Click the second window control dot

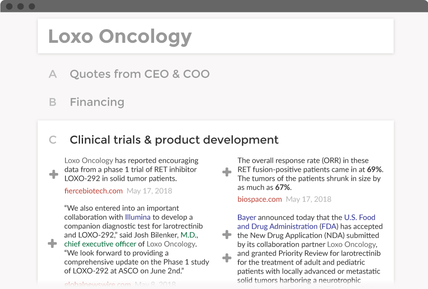pyautogui.click(x=21, y=6)
